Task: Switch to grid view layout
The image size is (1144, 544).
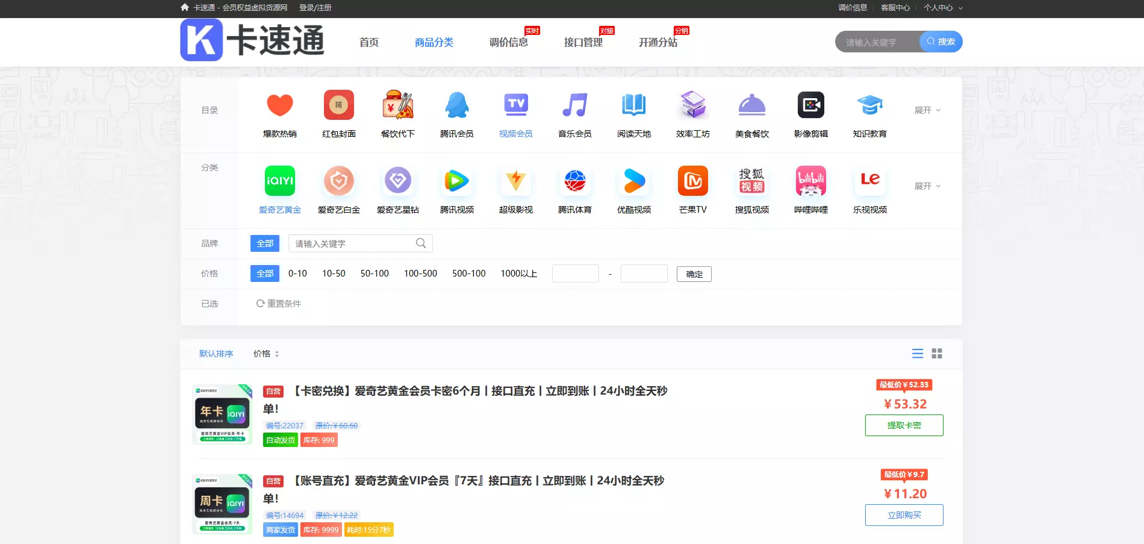Action: [937, 354]
